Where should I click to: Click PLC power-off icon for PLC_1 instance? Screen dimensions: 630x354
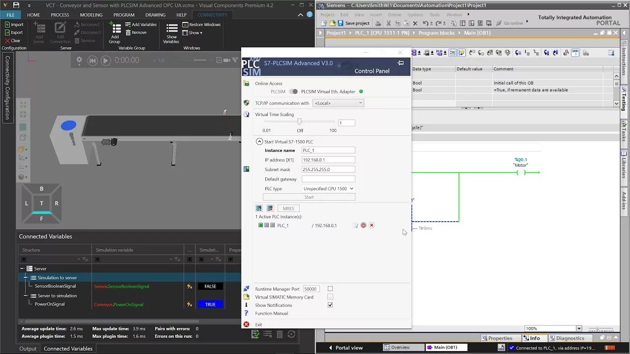pos(363,225)
